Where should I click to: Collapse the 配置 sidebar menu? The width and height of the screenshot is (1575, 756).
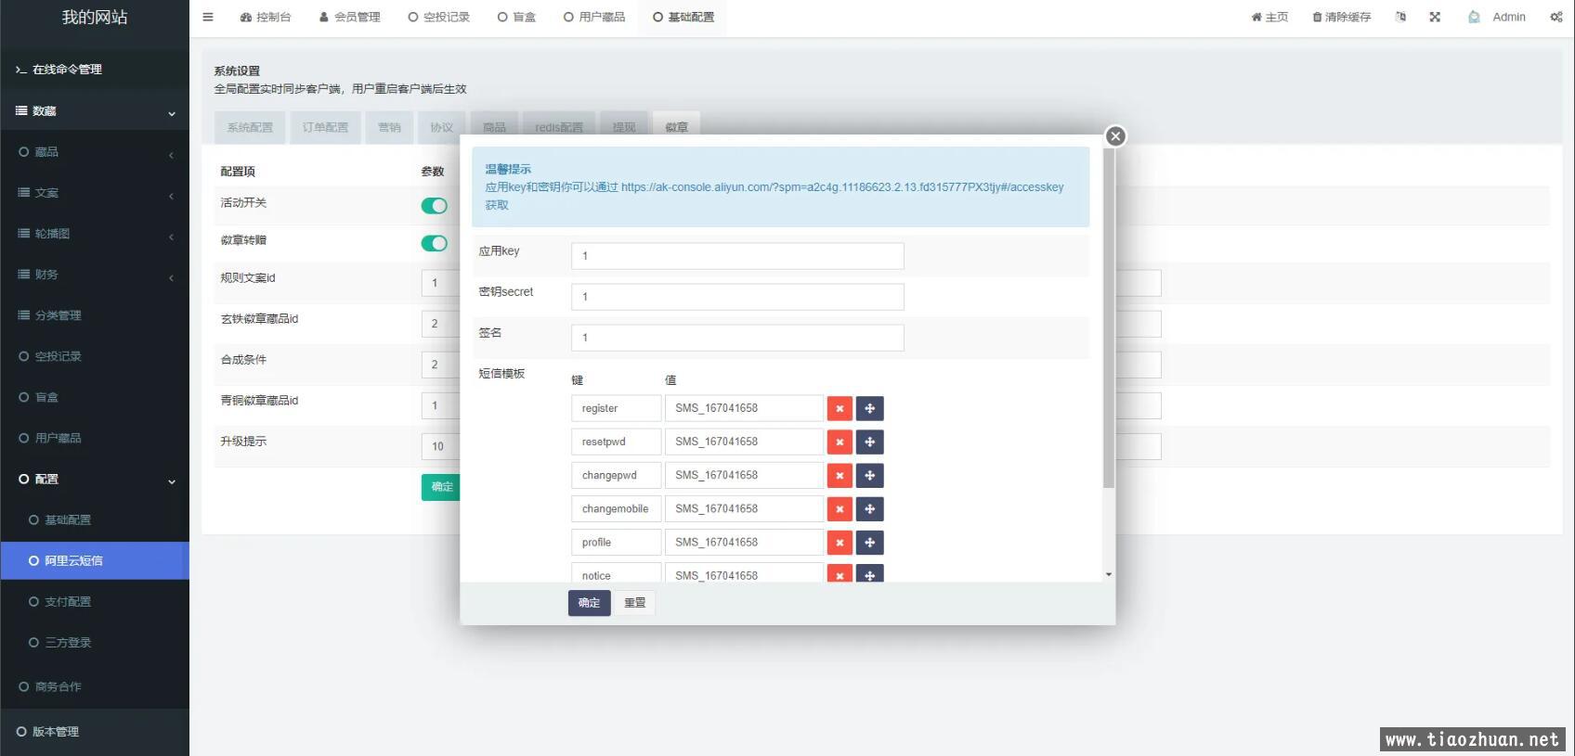(x=95, y=479)
